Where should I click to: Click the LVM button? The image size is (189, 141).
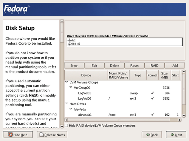[175, 65]
